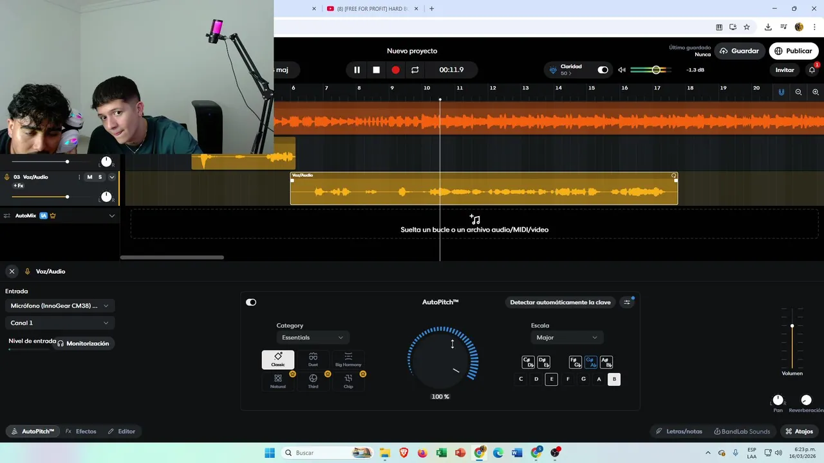
Task: Click the Monitorización headphones button
Action: pyautogui.click(x=83, y=343)
